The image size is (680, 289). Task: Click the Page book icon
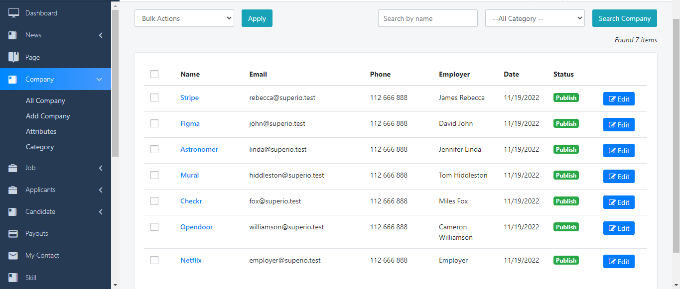click(x=13, y=57)
